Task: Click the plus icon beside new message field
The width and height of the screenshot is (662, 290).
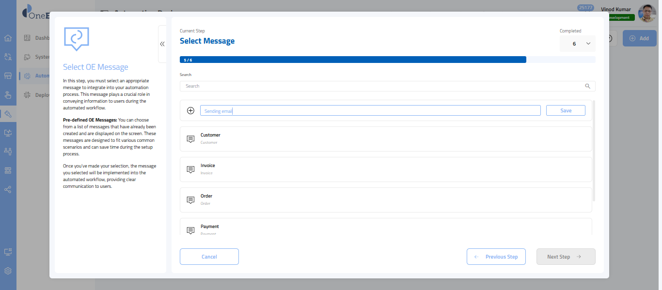Action: 190,110
